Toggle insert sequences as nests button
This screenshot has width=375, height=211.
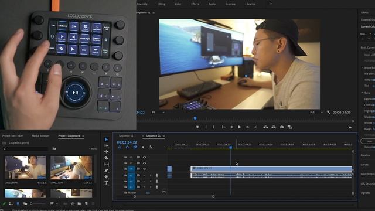point(120,147)
